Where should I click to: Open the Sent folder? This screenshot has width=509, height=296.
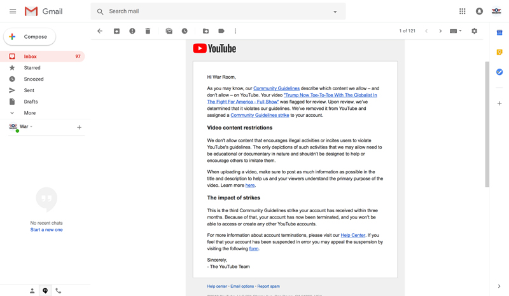[x=43, y=90]
